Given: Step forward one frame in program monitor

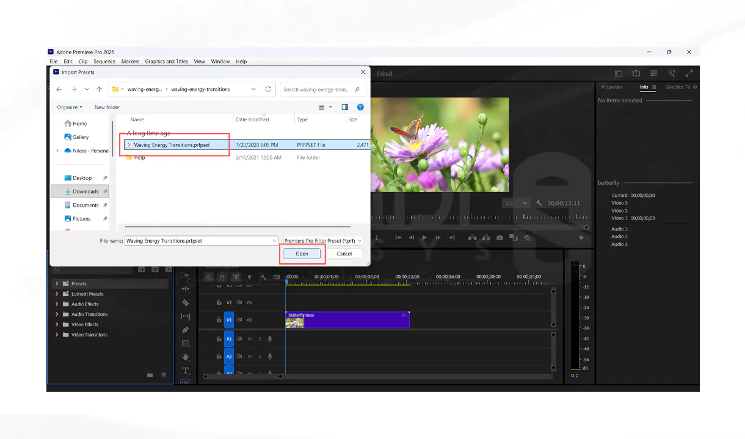Looking at the screenshot, I should (x=438, y=238).
